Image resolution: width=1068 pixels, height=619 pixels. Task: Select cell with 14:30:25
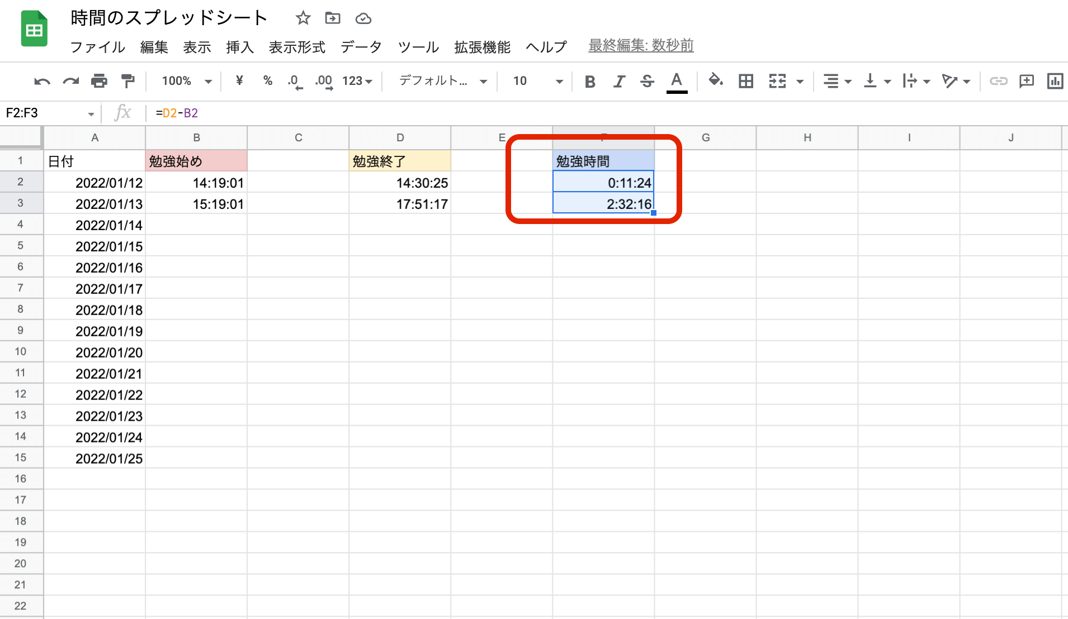(400, 182)
